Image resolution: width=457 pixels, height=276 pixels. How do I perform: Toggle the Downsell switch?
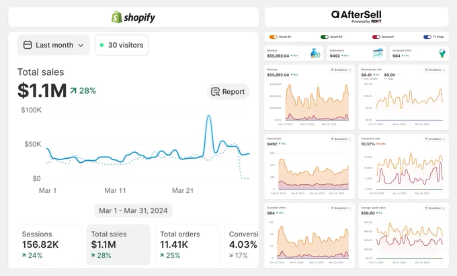point(376,37)
